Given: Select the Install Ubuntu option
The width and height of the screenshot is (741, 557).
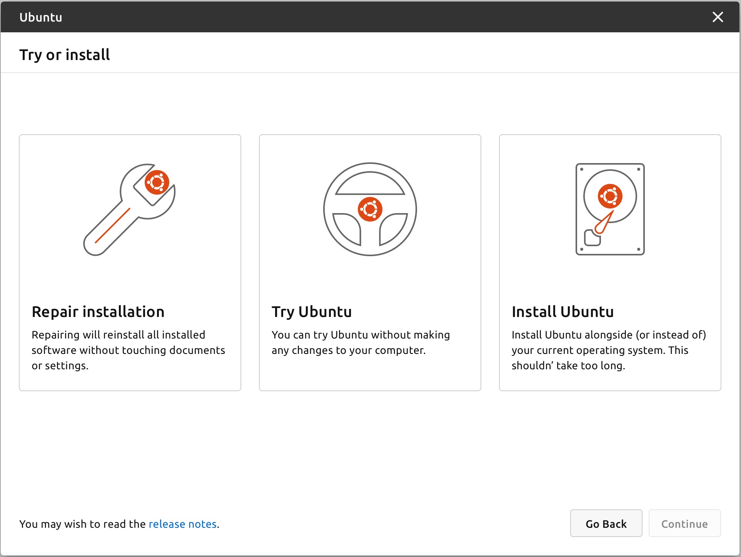Looking at the screenshot, I should pyautogui.click(x=610, y=263).
